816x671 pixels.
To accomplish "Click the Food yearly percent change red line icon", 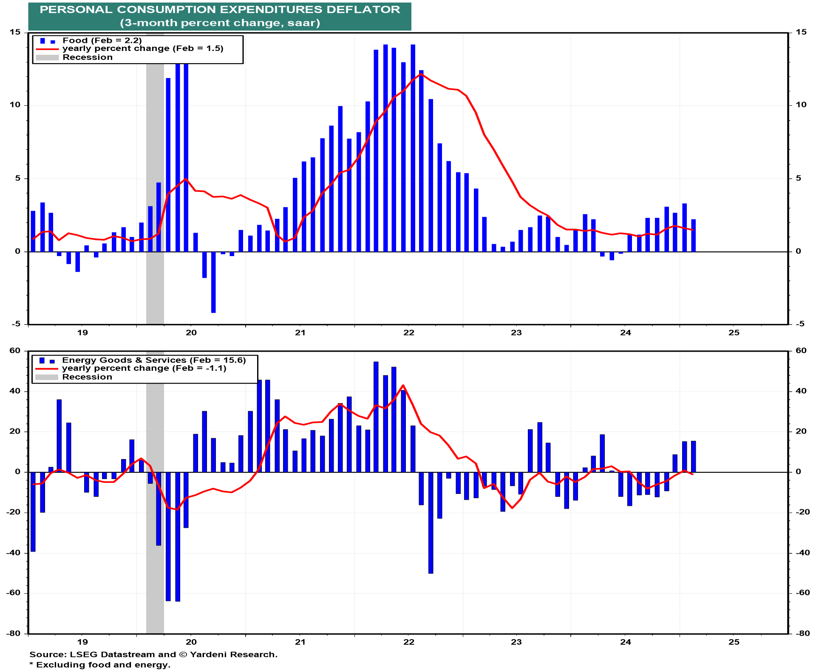I will tap(47, 49).
